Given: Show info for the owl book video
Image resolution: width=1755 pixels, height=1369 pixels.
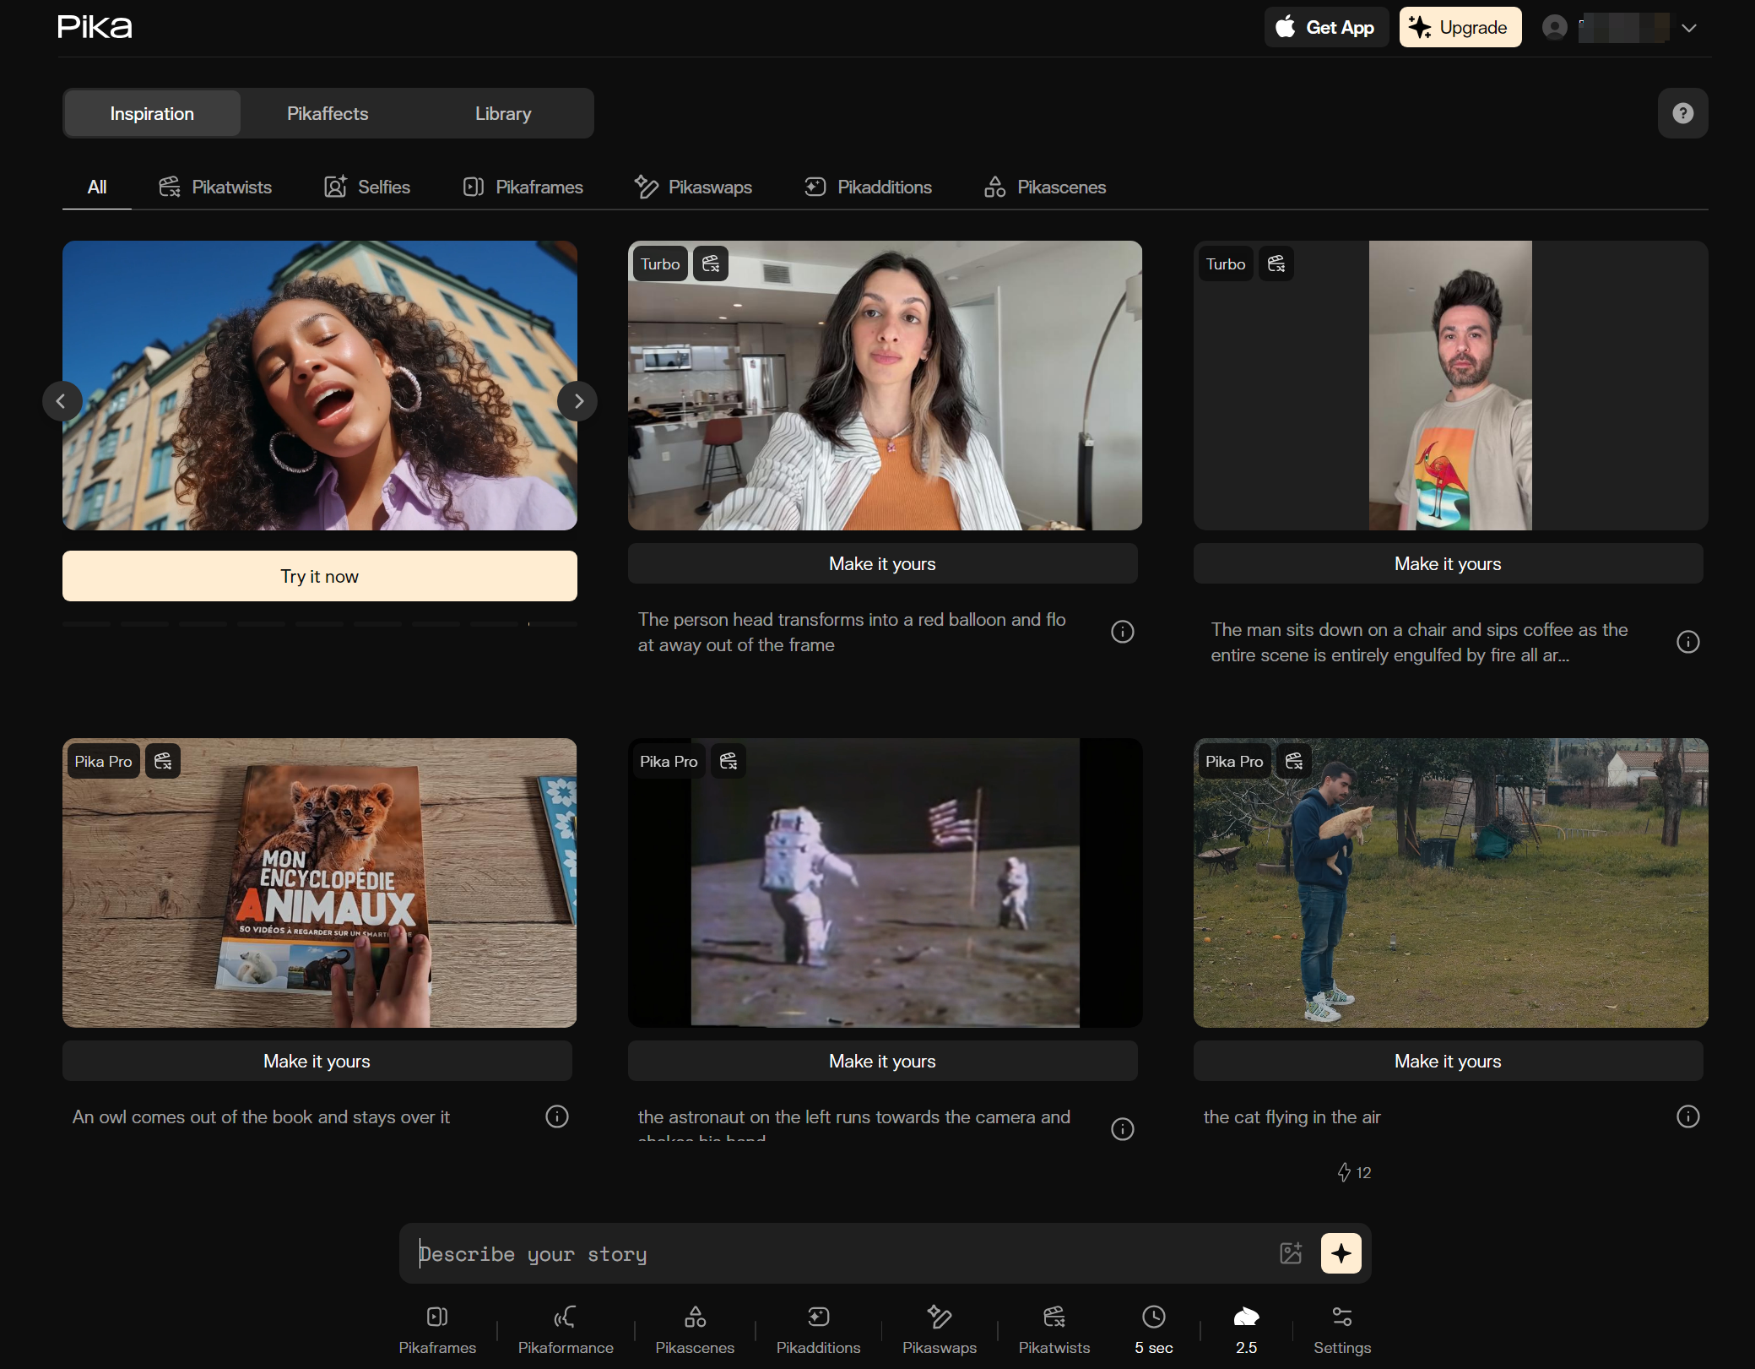Looking at the screenshot, I should pyautogui.click(x=556, y=1116).
